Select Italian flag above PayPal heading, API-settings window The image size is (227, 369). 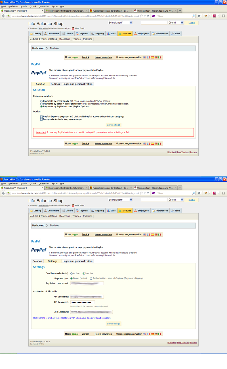click(x=160, y=234)
